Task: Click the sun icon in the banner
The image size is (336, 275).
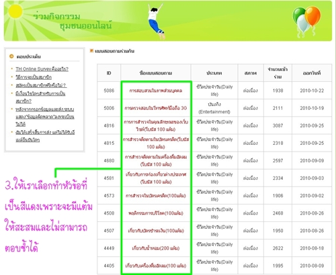Action: coord(15,11)
